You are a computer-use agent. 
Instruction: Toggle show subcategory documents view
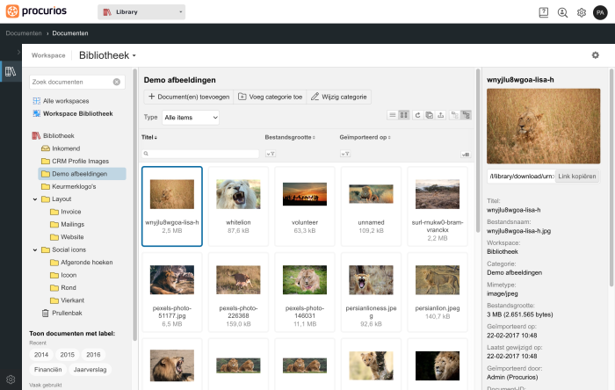tap(466, 115)
